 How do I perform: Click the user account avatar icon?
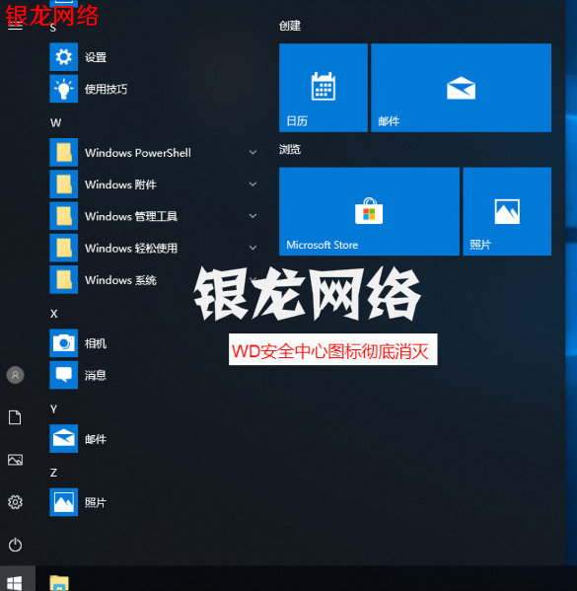pos(15,375)
